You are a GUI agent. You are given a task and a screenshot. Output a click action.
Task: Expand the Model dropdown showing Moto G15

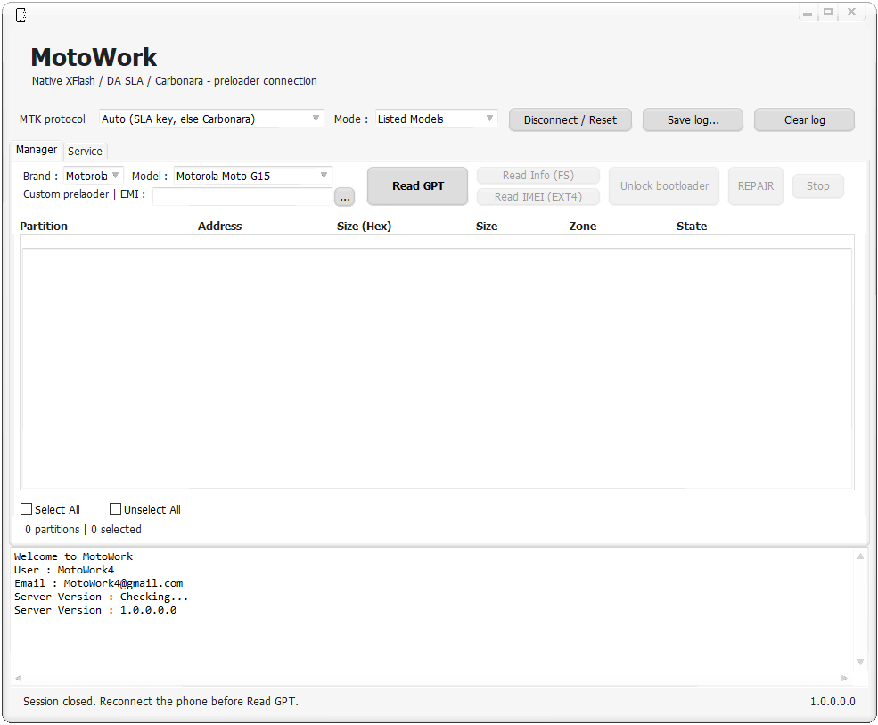252,176
